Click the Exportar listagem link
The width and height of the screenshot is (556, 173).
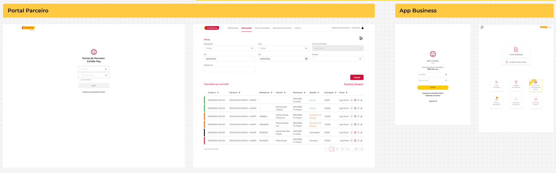pos(354,84)
